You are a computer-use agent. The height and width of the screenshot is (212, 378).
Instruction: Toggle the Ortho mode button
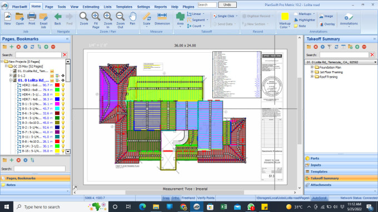click(175, 198)
